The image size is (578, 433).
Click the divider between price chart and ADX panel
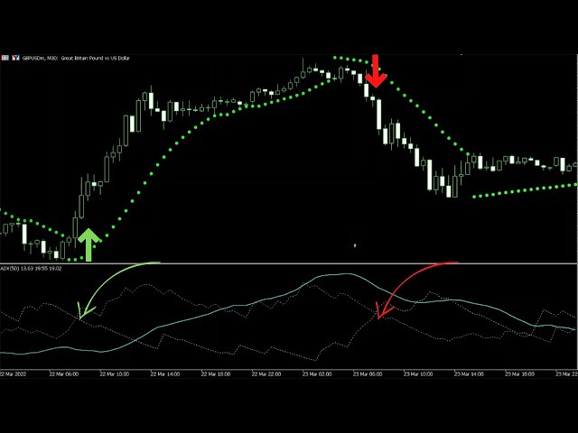[289, 263]
